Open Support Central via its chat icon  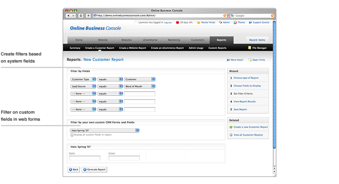coord(250,22)
